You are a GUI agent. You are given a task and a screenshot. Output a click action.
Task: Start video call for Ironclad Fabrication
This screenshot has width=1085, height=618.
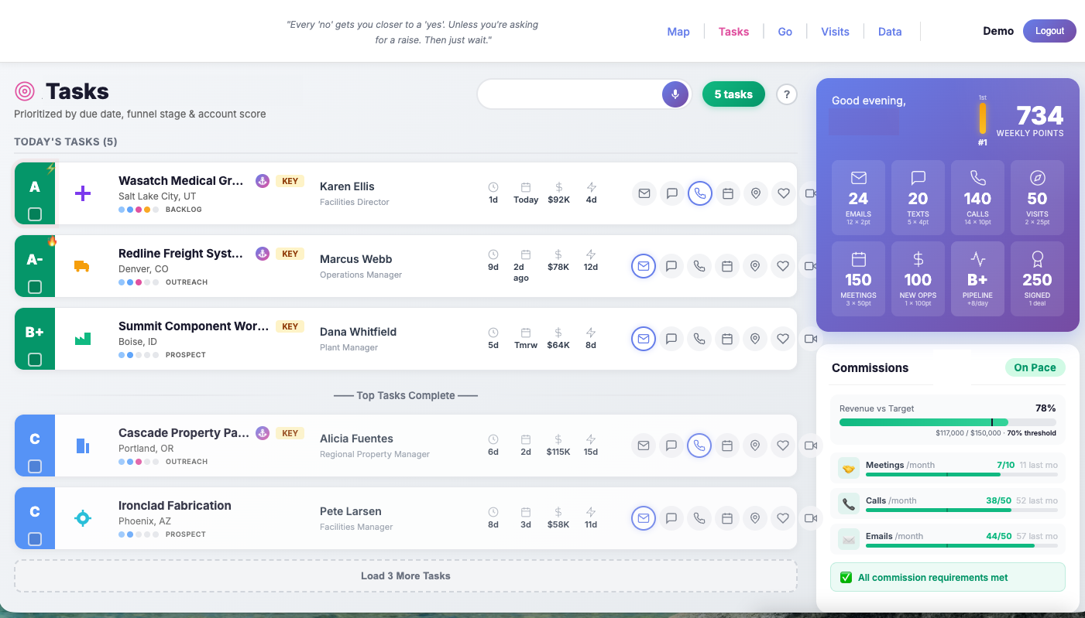click(811, 518)
